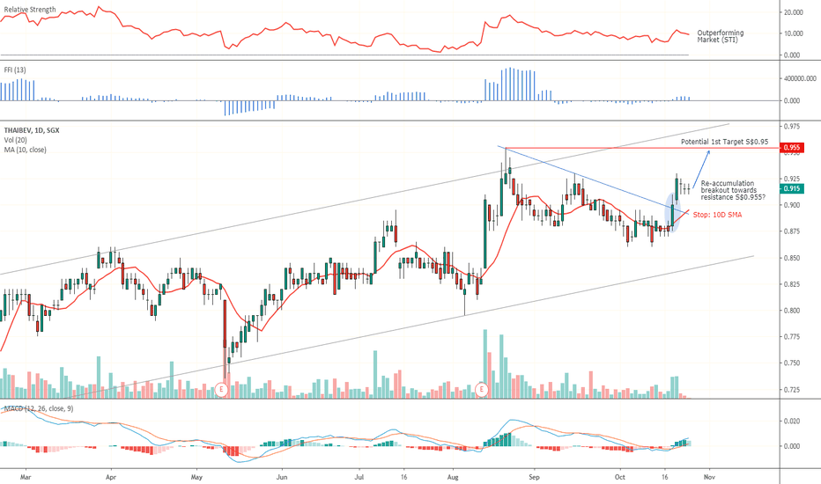Click the 0.975 price axis label
Image resolution: width=821 pixels, height=484 pixels.
click(x=791, y=127)
